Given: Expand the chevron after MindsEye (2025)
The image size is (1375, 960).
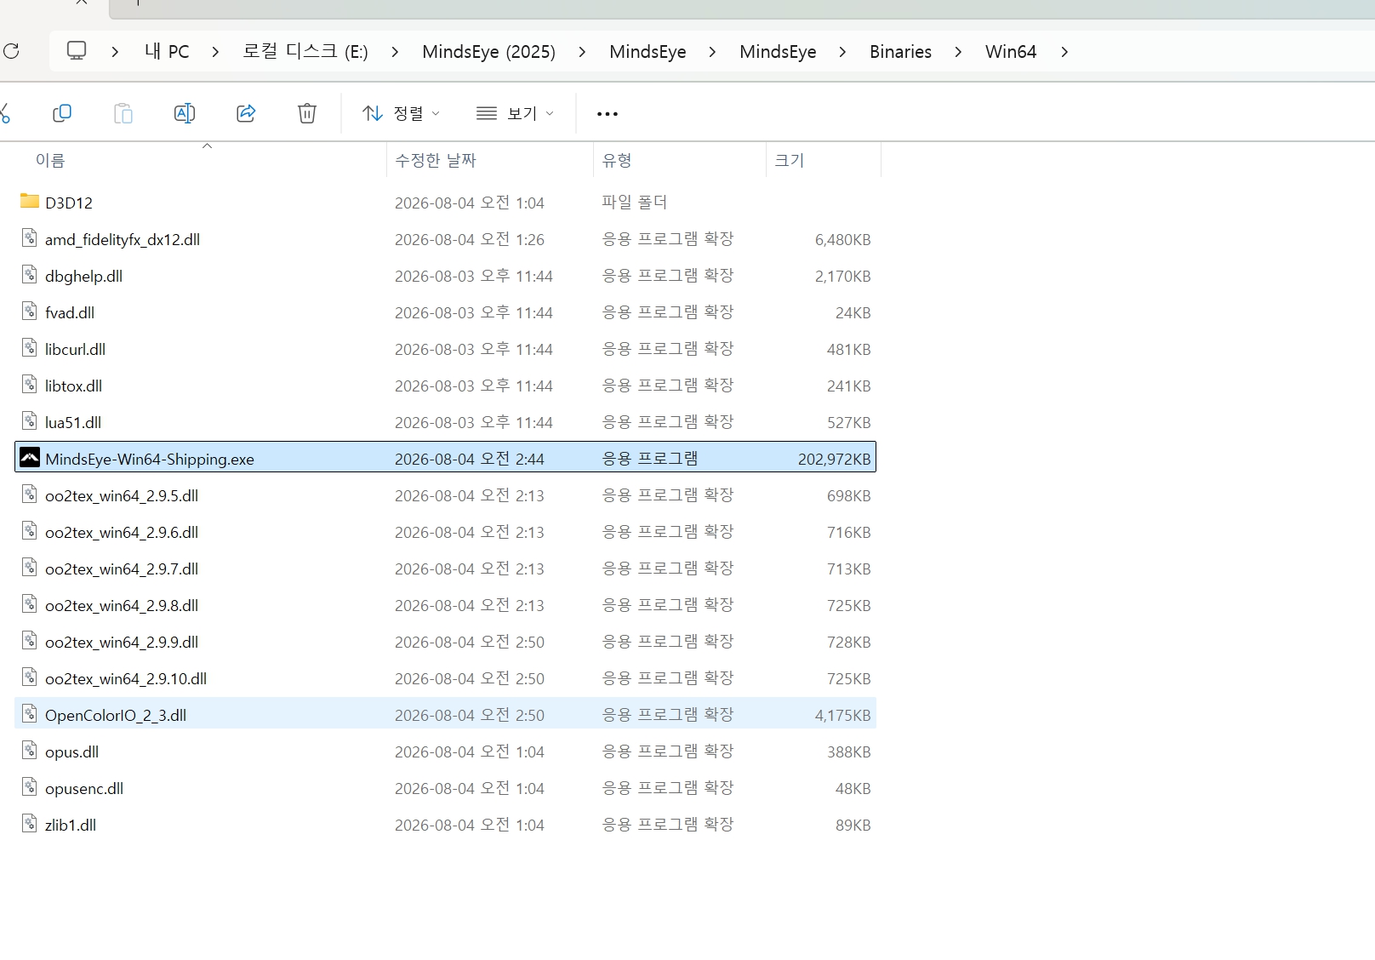Looking at the screenshot, I should point(582,52).
